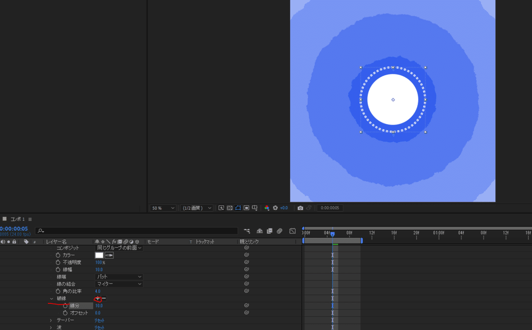Click the show snapshot icon
This screenshot has width=532, height=330.
[309, 208]
